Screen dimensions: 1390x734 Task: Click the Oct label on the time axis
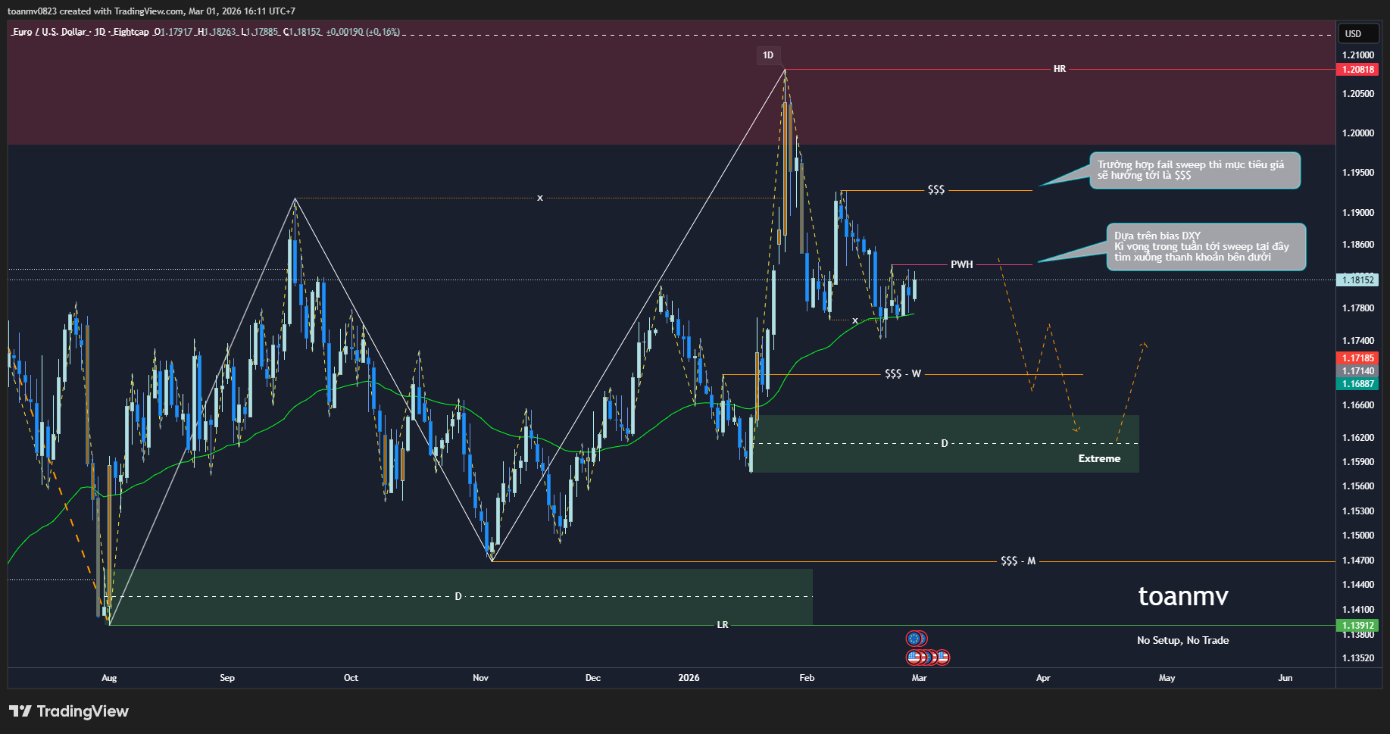[x=351, y=678]
